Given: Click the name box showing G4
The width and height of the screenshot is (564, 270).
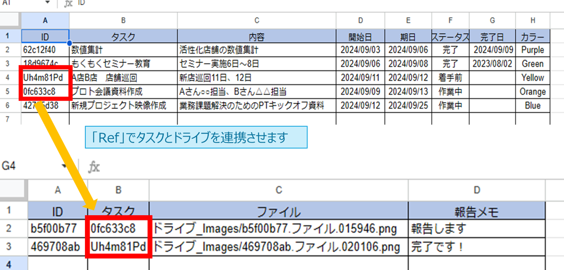Looking at the screenshot, I should click(9, 166).
